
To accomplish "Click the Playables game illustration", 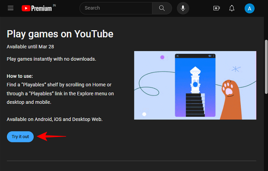I will 195,85.
